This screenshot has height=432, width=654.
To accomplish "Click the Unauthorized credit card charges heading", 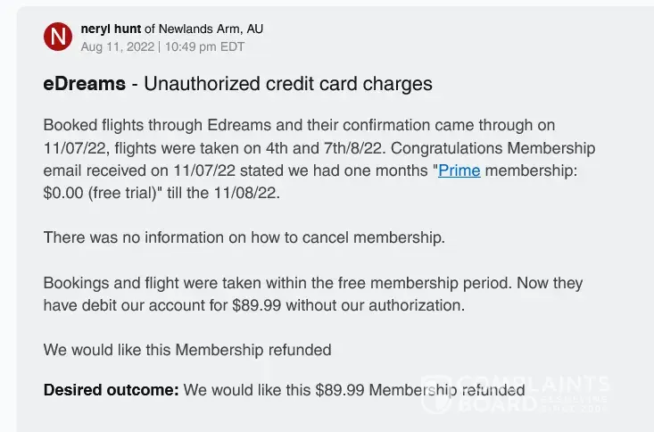I will point(287,84).
